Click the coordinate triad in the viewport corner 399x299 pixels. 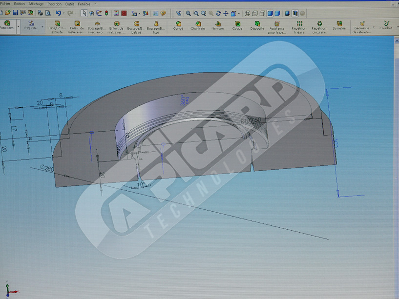click(11, 289)
